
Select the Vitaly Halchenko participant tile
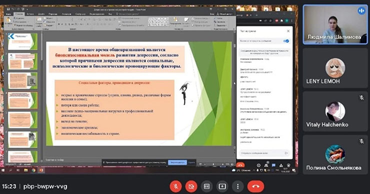[x=335, y=111]
